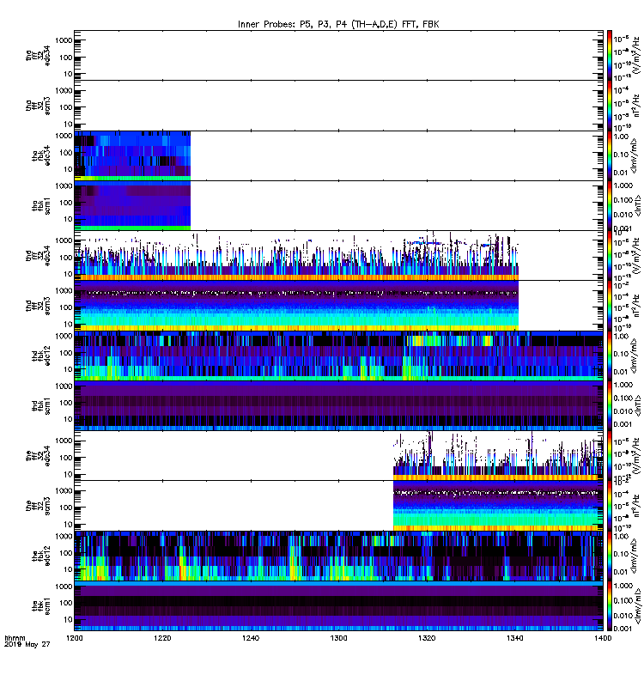Click the '1000' tick of the fbk scm1 panel

click(x=64, y=587)
